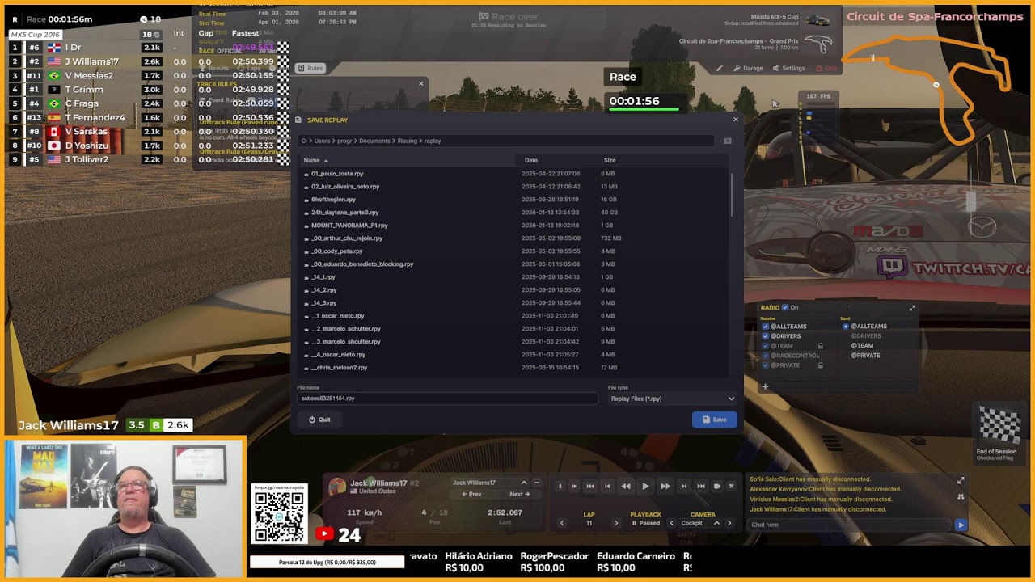Toggle slow motion replay icon

[574, 486]
